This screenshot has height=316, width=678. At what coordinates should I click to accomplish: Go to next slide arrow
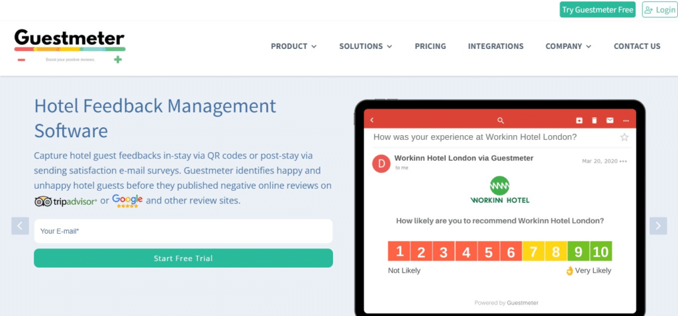(658, 225)
